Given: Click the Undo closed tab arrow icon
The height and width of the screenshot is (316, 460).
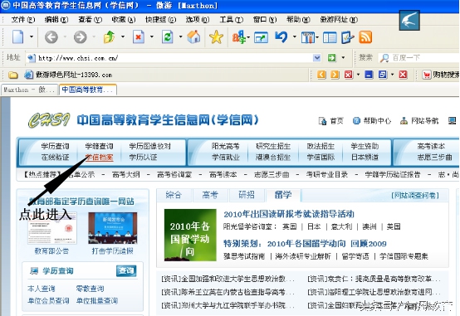Looking at the screenshot, I should [x=281, y=37].
